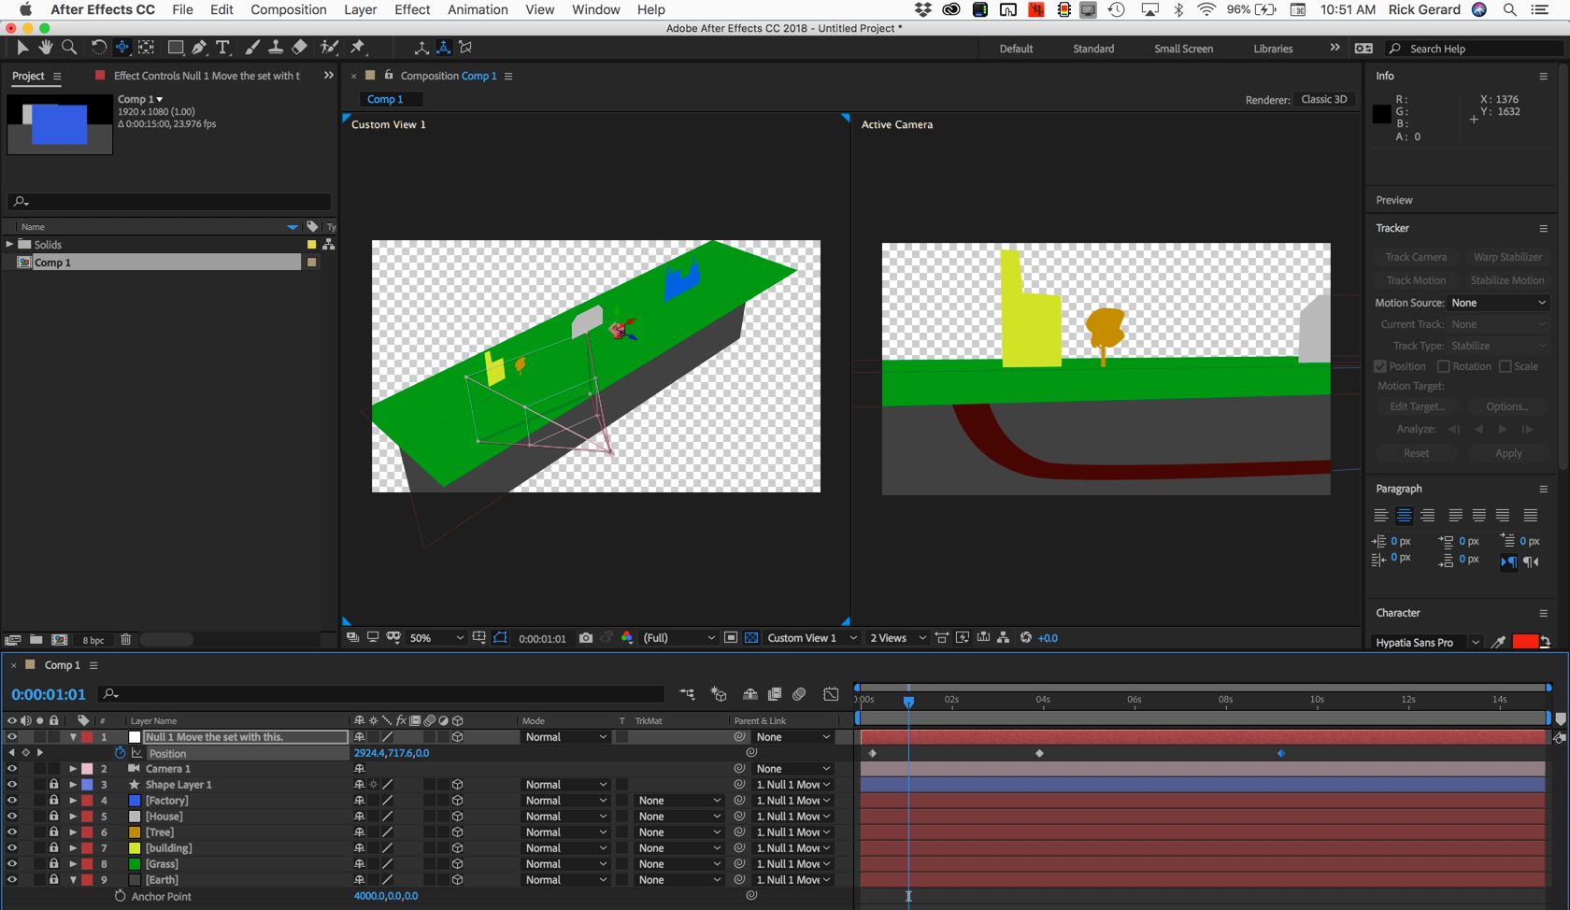Viewport: 1570px width, 910px height.
Task: Hide the Camera 1 layer
Action: [12, 769]
